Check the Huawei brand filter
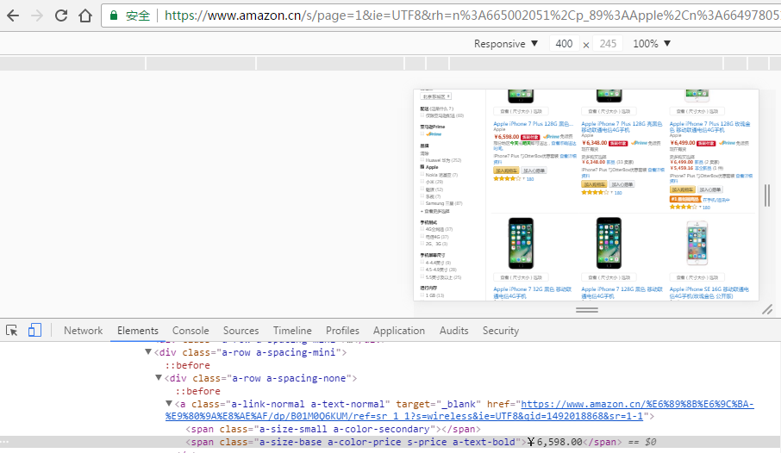This screenshot has width=781, height=453. [x=422, y=160]
